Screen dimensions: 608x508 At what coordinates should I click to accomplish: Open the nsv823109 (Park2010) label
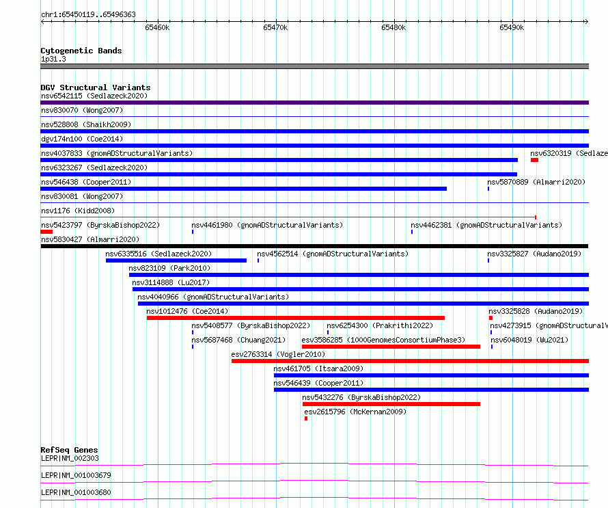coord(169,268)
